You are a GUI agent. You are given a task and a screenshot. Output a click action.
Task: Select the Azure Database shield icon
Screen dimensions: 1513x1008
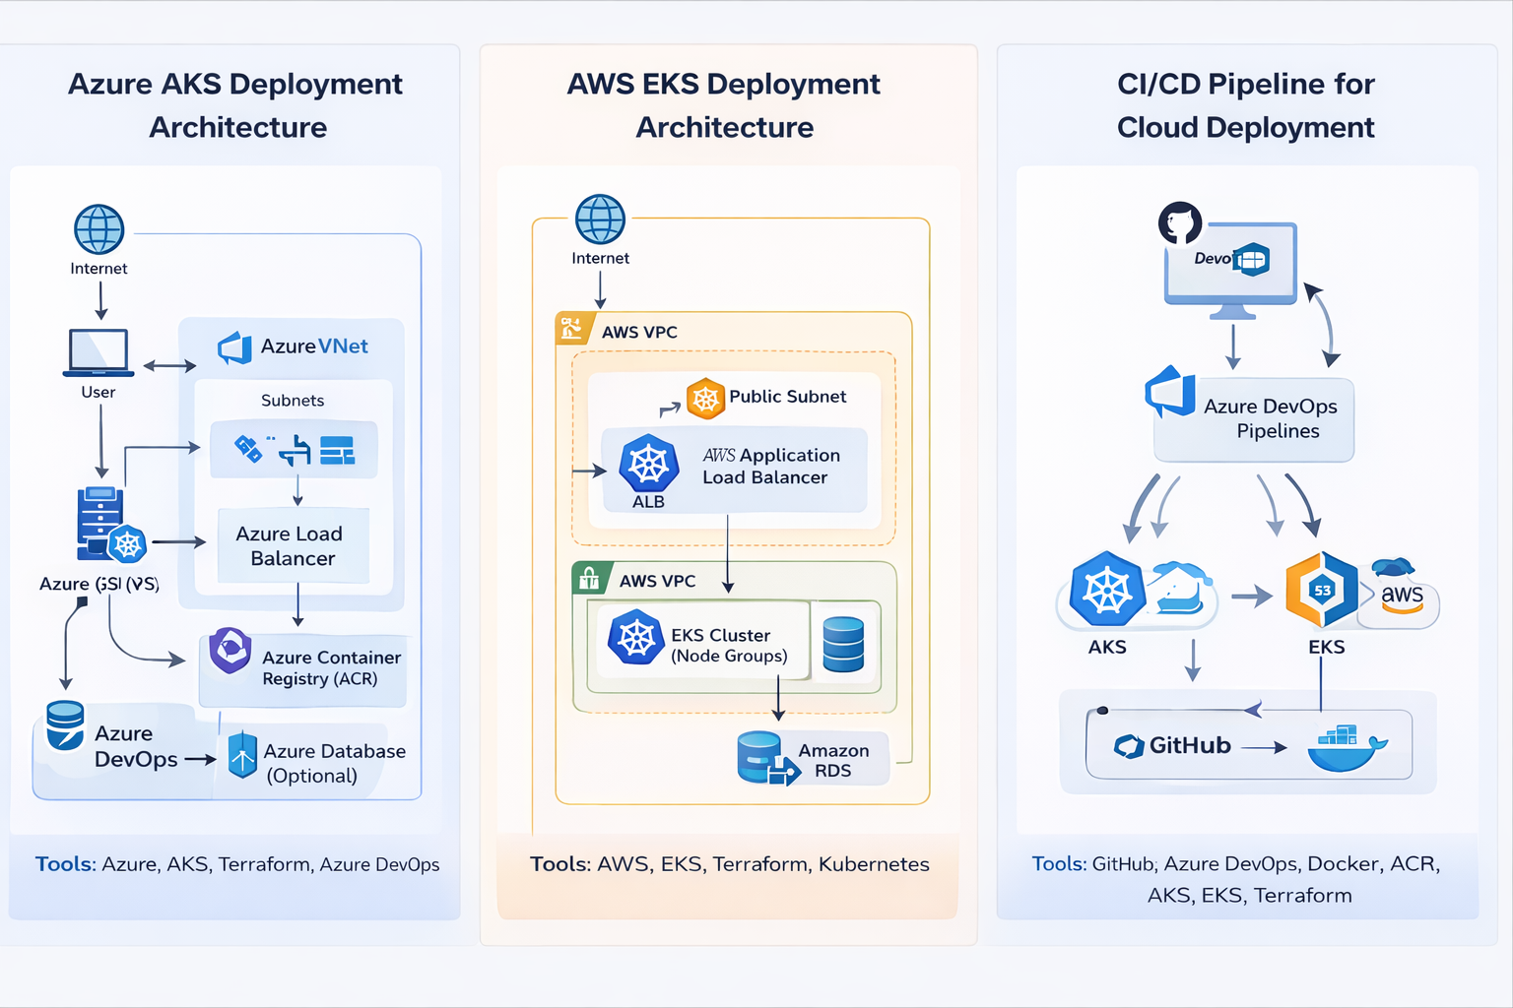pyautogui.click(x=242, y=755)
